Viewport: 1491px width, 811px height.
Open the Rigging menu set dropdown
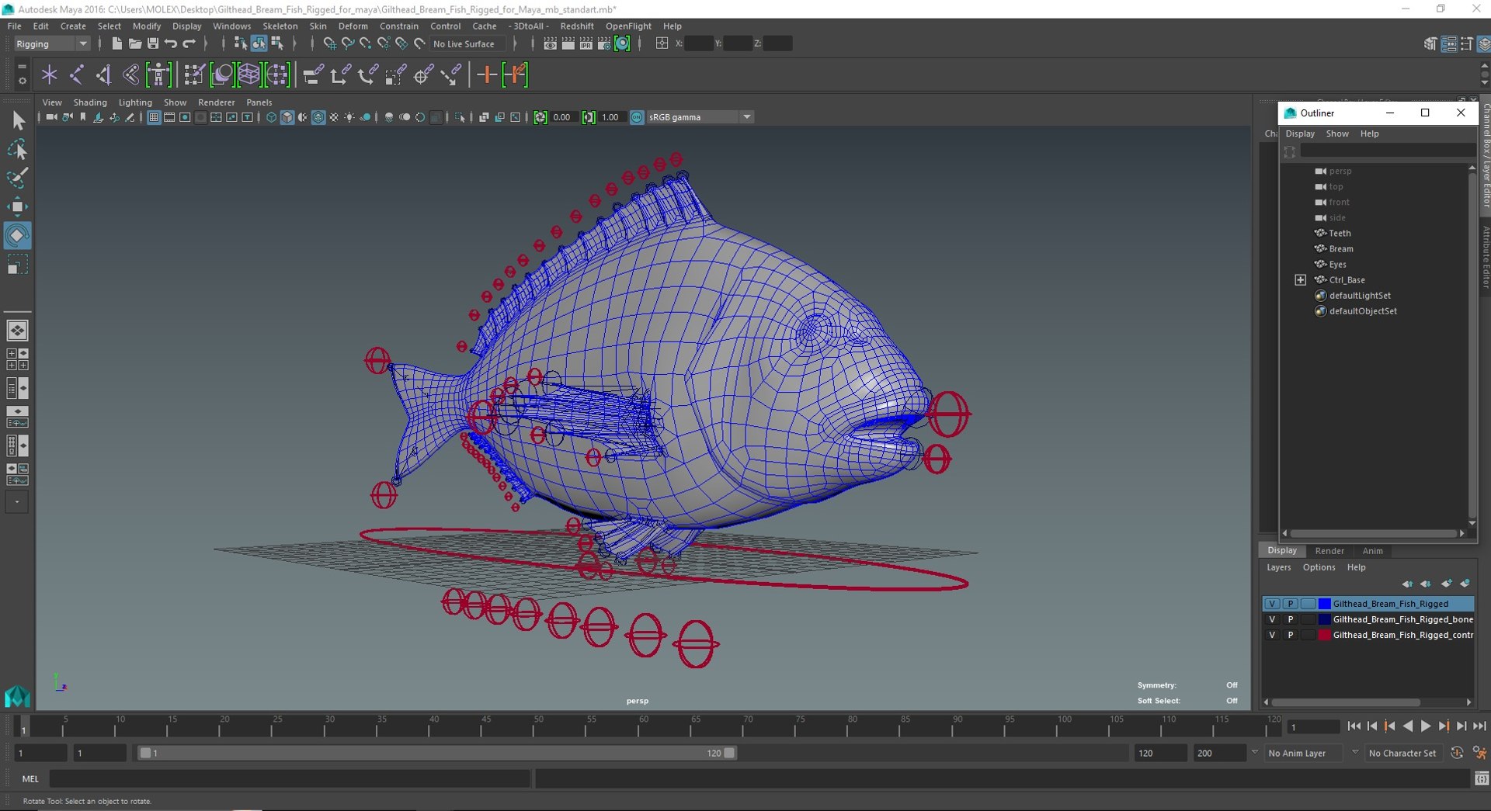(51, 44)
